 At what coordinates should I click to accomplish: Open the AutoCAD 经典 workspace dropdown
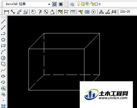(27, 4)
